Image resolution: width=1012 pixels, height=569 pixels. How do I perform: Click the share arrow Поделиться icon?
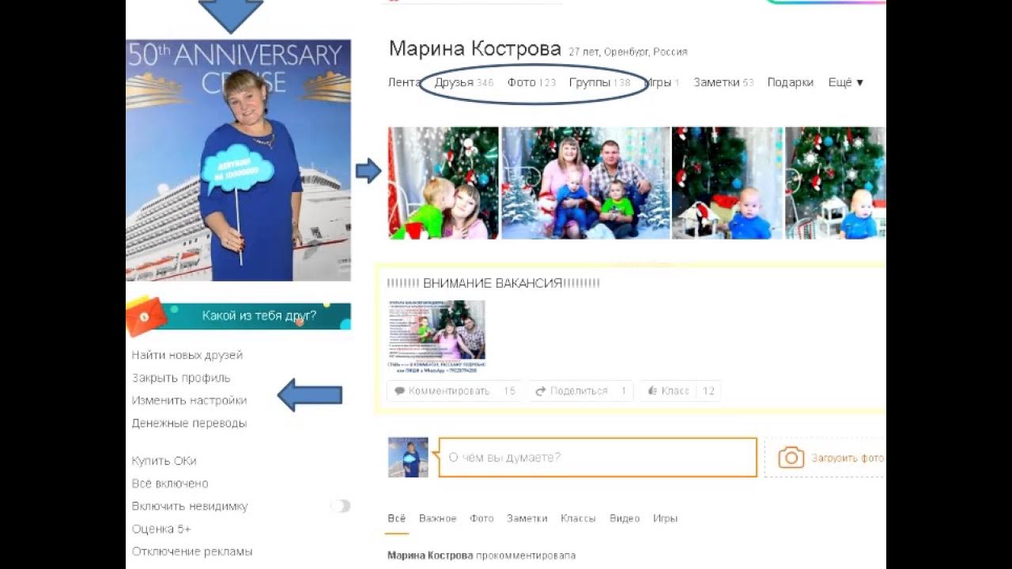click(x=541, y=391)
